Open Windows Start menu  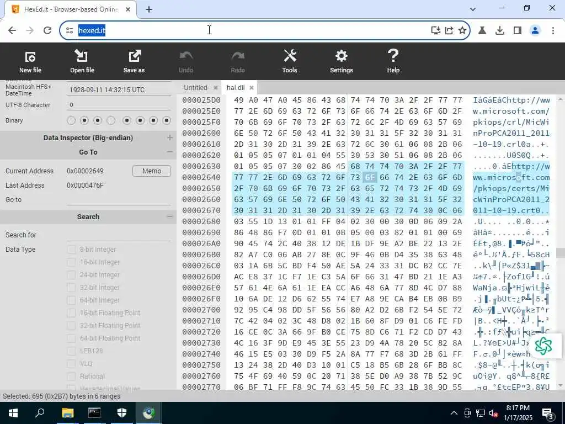pos(13,412)
